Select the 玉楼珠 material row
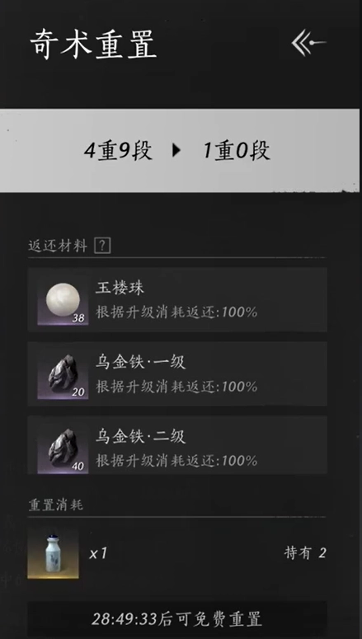362x639 pixels. point(177,299)
